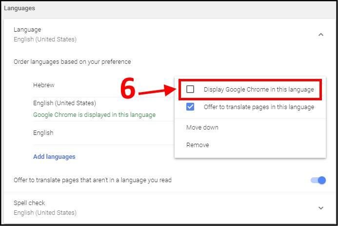The image size is (338, 226).
Task: Click the Language header label
Action: [27, 30]
